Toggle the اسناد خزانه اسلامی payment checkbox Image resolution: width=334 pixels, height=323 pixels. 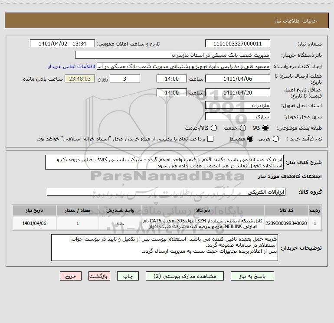pos(210,139)
